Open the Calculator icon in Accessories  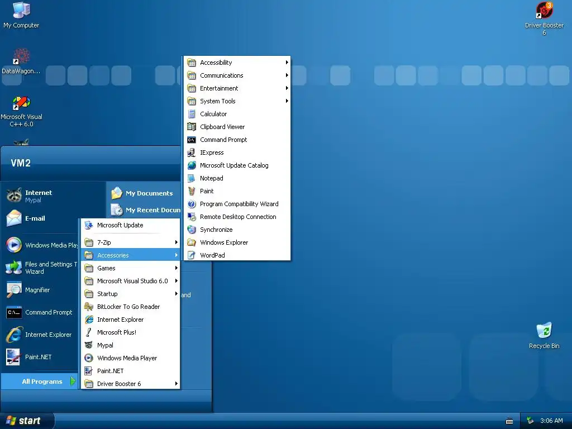192,114
